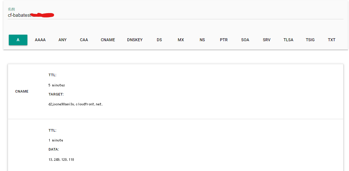Click the 名前 field label
This screenshot has width=349, height=171.
coord(11,9)
